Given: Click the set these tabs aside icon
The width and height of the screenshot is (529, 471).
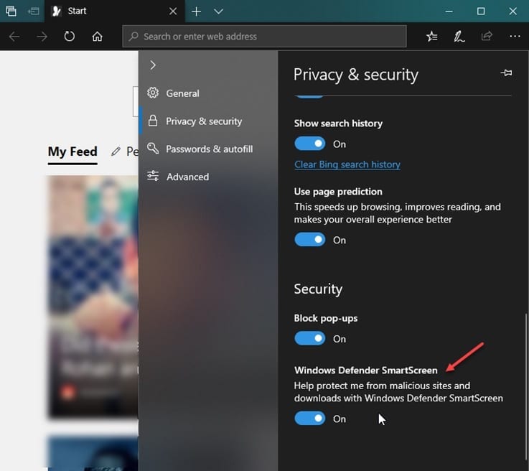Looking at the screenshot, I should [x=34, y=11].
